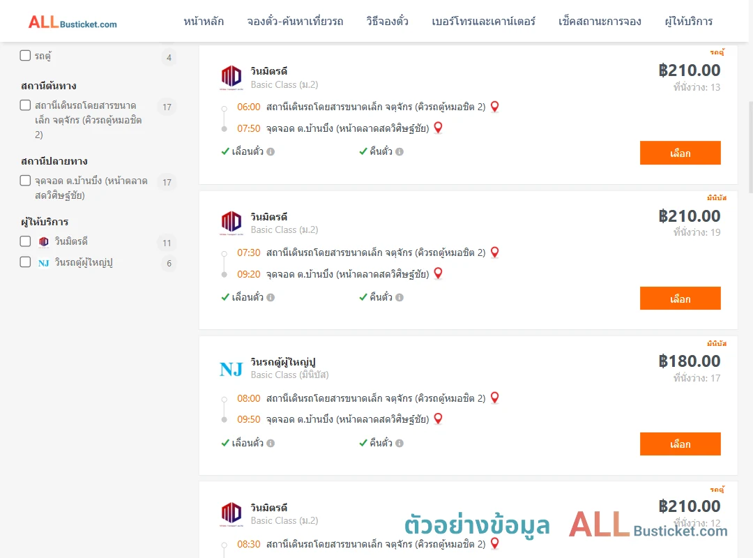Open info icon beside คืนตั๋ว in 07:30 trip
Viewport: 753px width, 558px height.
pos(400,298)
